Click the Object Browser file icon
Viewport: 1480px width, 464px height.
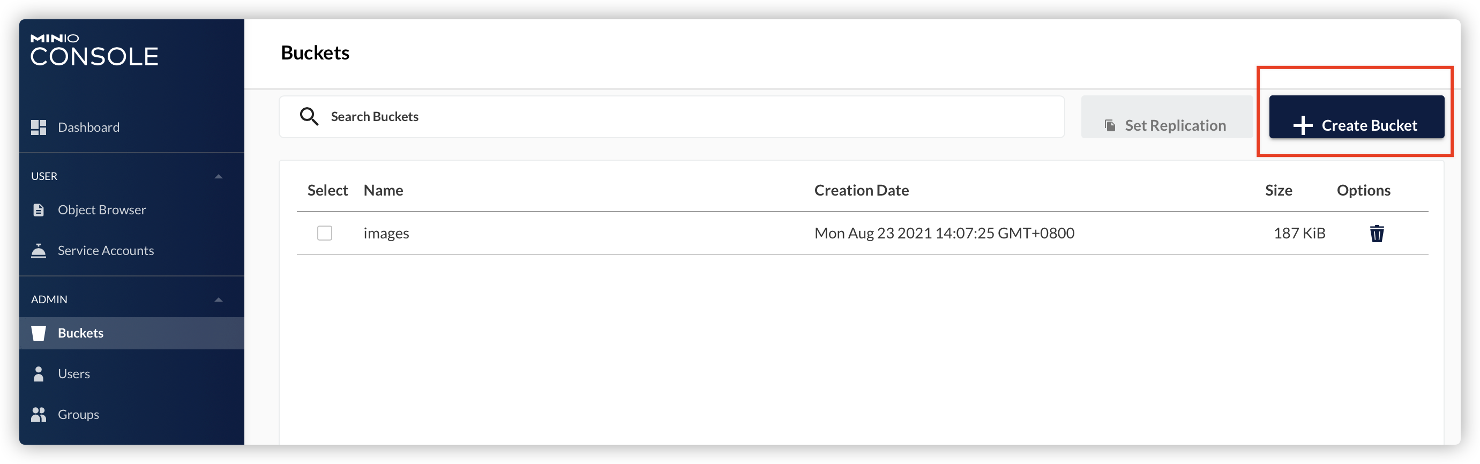[39, 210]
